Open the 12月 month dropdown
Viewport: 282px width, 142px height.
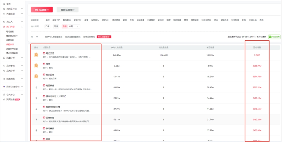tap(74, 26)
